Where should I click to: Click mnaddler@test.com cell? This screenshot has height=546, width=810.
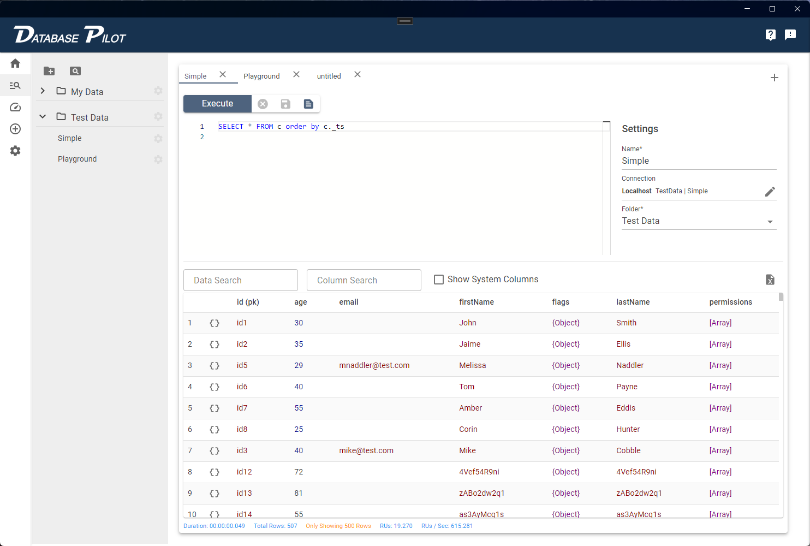[x=374, y=365]
